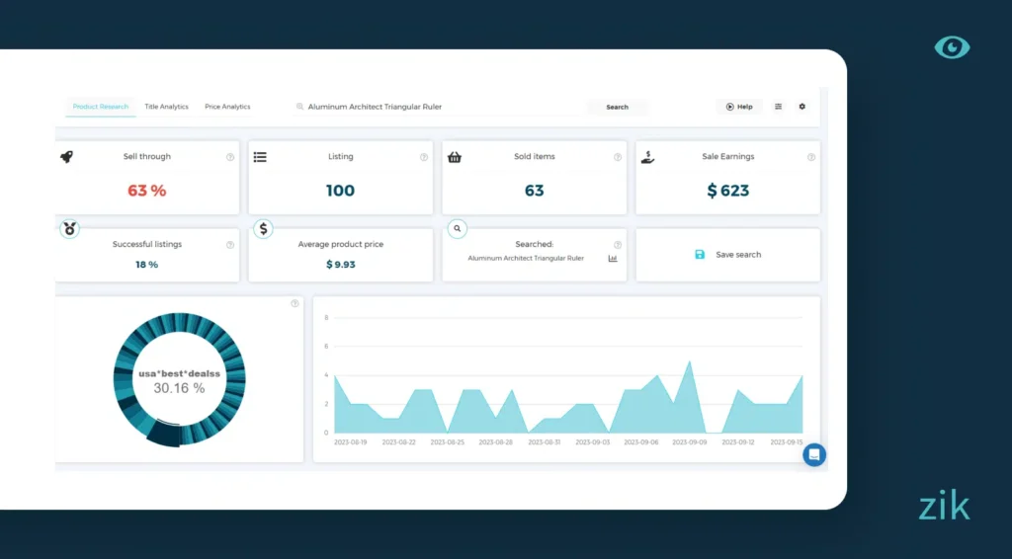Click the magnifier icon on Searched card
1012x559 pixels.
pyautogui.click(x=457, y=228)
